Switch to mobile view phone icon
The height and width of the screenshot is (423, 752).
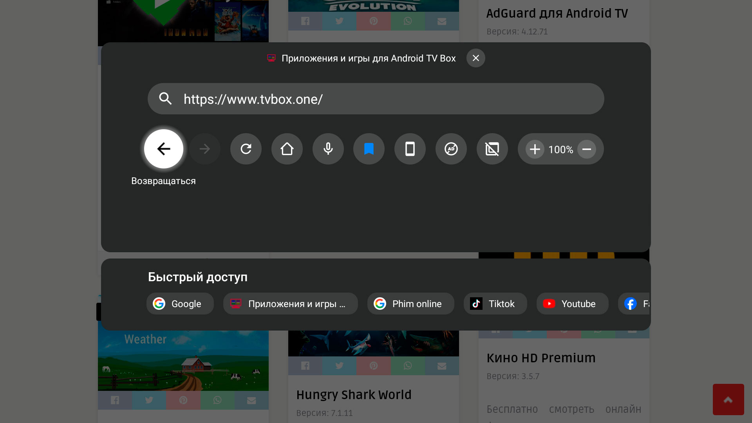410,149
